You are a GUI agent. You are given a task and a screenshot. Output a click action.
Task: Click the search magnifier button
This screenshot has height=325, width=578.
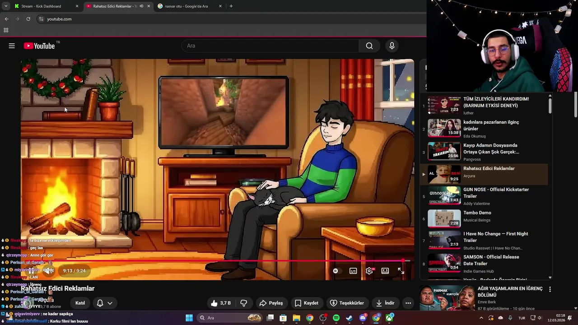pyautogui.click(x=369, y=46)
